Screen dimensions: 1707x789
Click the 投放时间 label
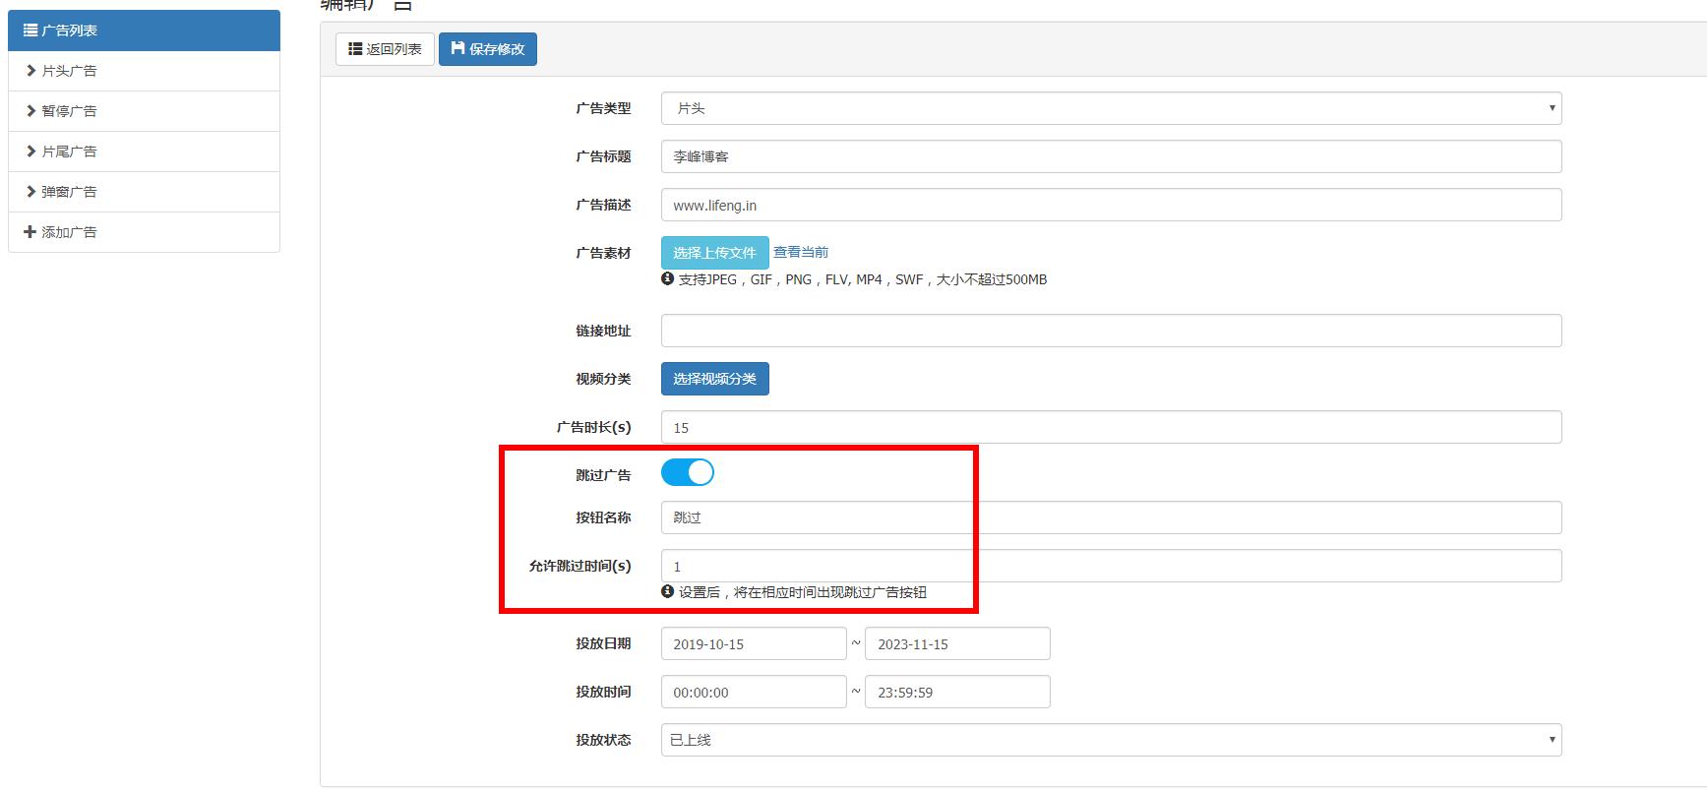[603, 692]
